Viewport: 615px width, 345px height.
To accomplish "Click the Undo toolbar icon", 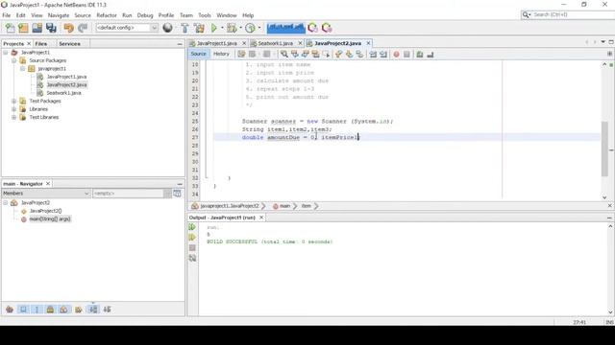I will 68,28.
